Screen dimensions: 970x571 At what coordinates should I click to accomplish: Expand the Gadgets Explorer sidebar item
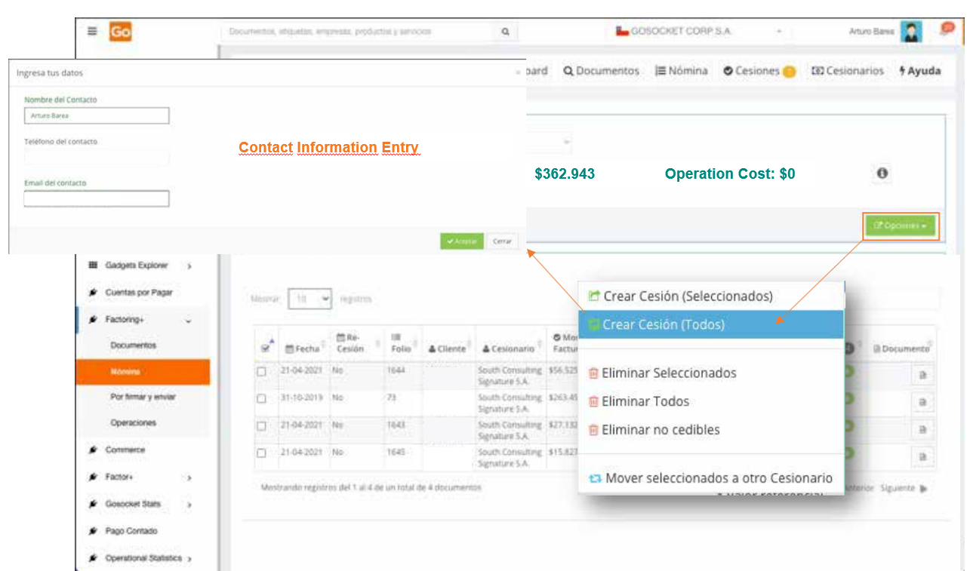point(189,266)
